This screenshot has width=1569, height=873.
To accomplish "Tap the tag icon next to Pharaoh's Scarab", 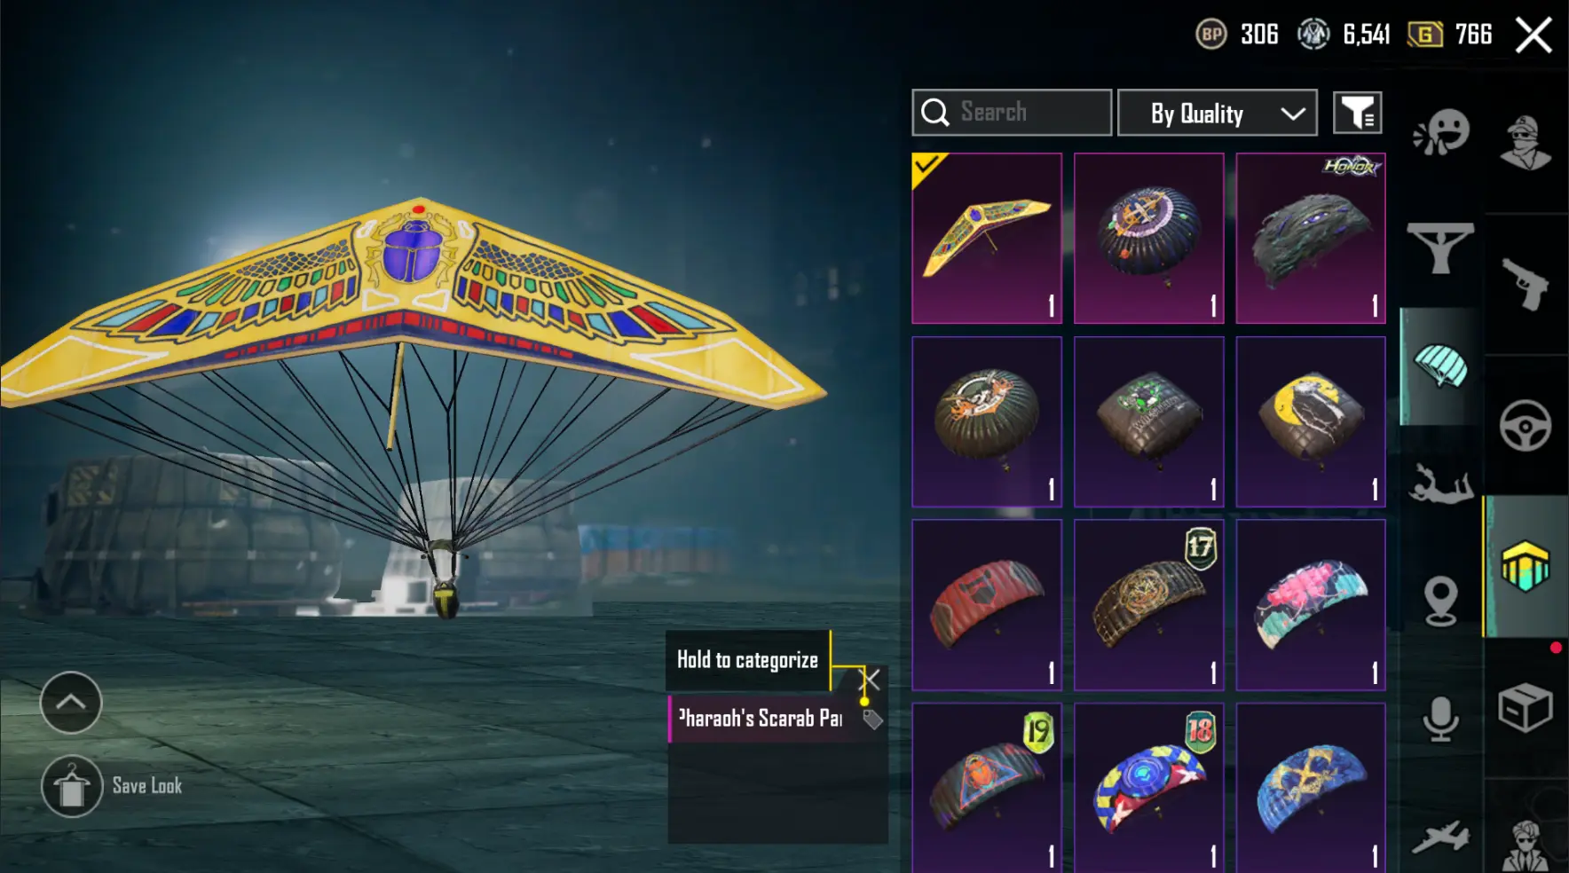I will (873, 720).
